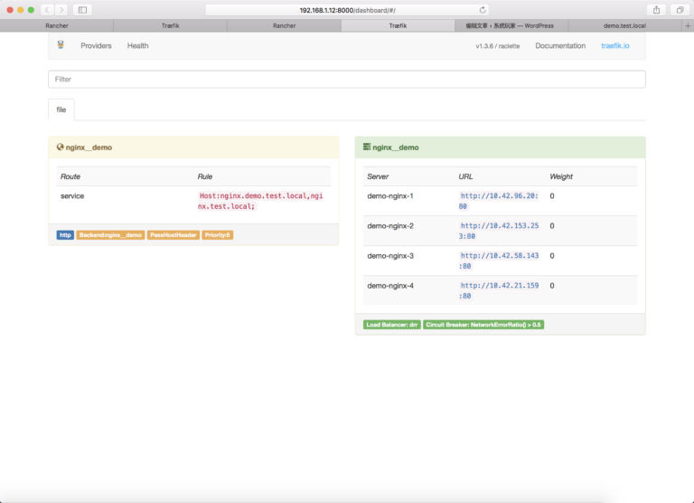Click the Safari address bar
This screenshot has height=503, width=694.
pyautogui.click(x=347, y=10)
